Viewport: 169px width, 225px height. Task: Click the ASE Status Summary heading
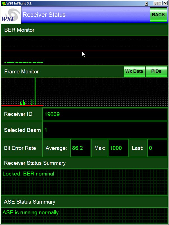coord(30,202)
